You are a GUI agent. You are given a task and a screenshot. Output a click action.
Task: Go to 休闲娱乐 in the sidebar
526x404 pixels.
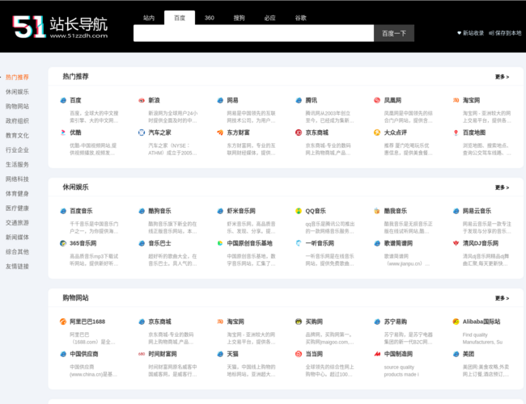pyautogui.click(x=17, y=92)
